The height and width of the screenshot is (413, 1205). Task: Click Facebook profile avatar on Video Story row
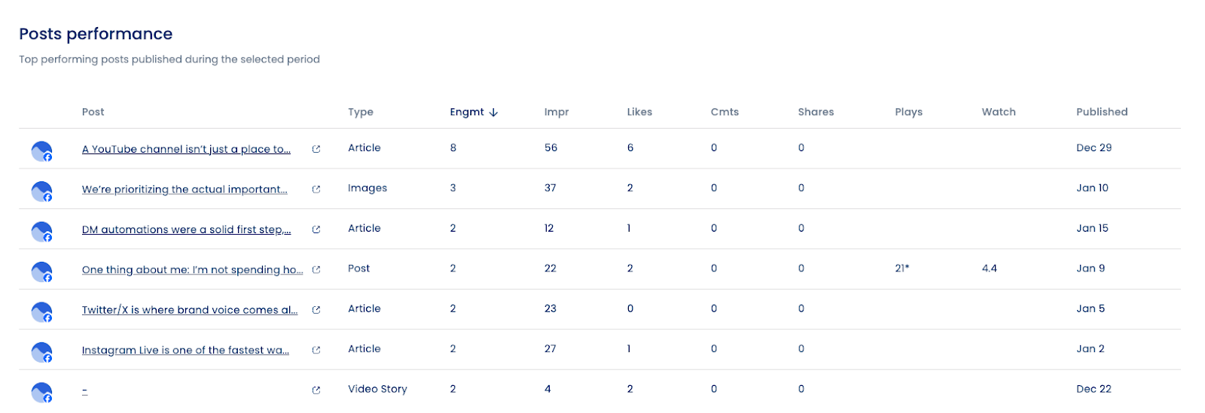41,392
